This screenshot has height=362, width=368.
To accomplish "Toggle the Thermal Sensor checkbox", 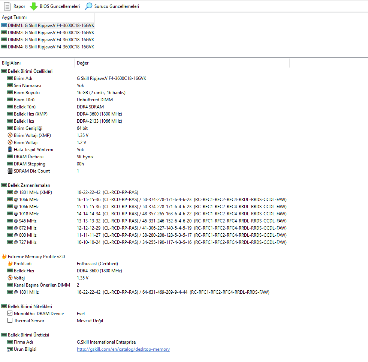I will click(x=10, y=320).
